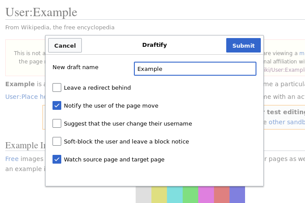This screenshot has width=305, height=203.
Task: Uncheck Watch source page and target page
Action: click(x=57, y=159)
